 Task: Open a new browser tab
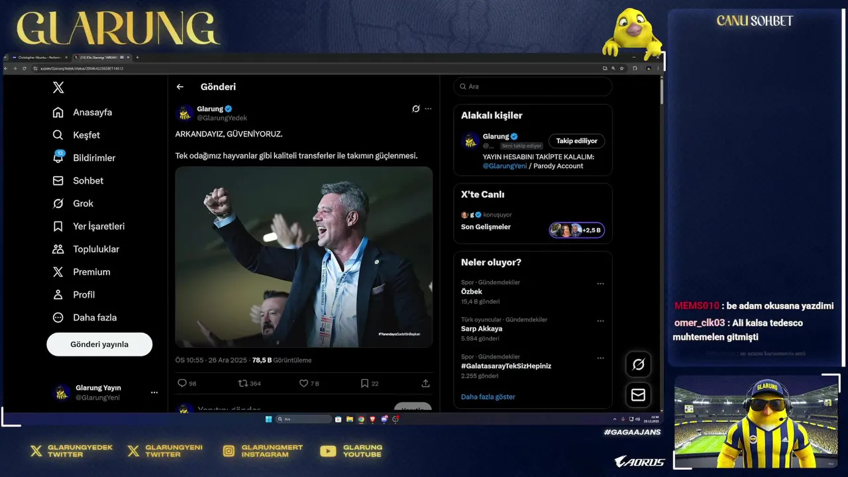(x=137, y=58)
